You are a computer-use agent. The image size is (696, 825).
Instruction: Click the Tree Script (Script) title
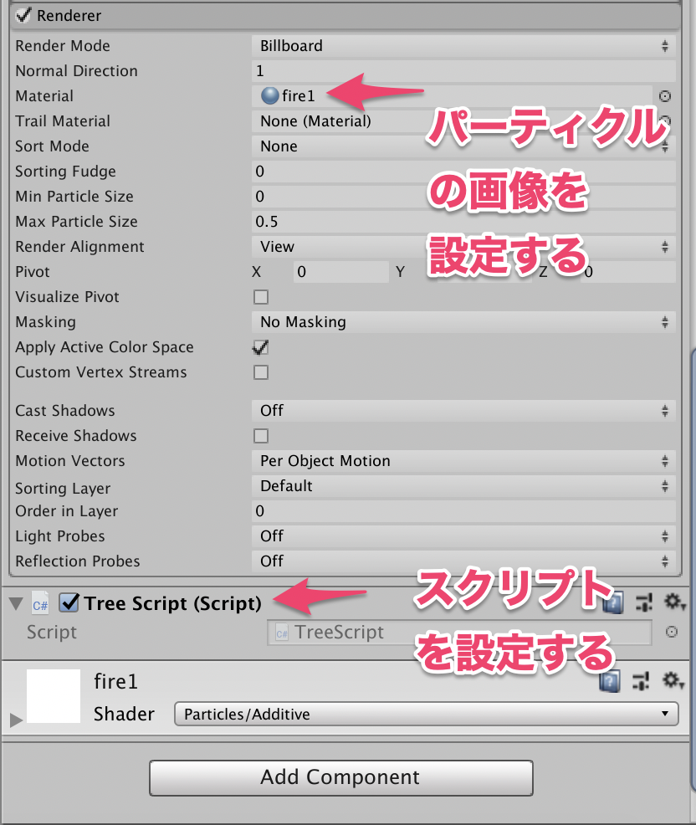click(172, 603)
